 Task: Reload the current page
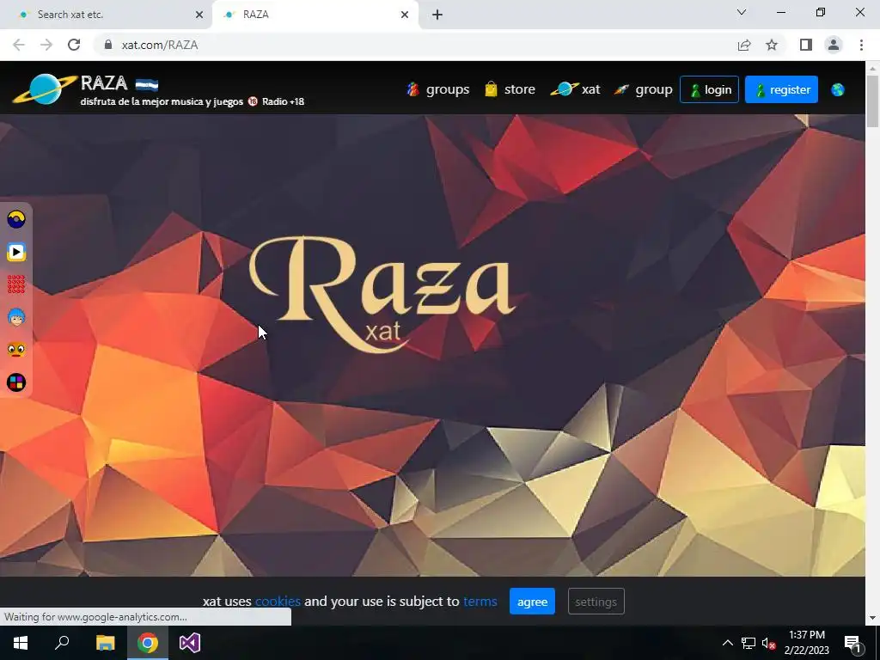click(x=74, y=45)
